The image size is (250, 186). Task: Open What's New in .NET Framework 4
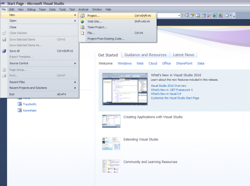pos(171,90)
